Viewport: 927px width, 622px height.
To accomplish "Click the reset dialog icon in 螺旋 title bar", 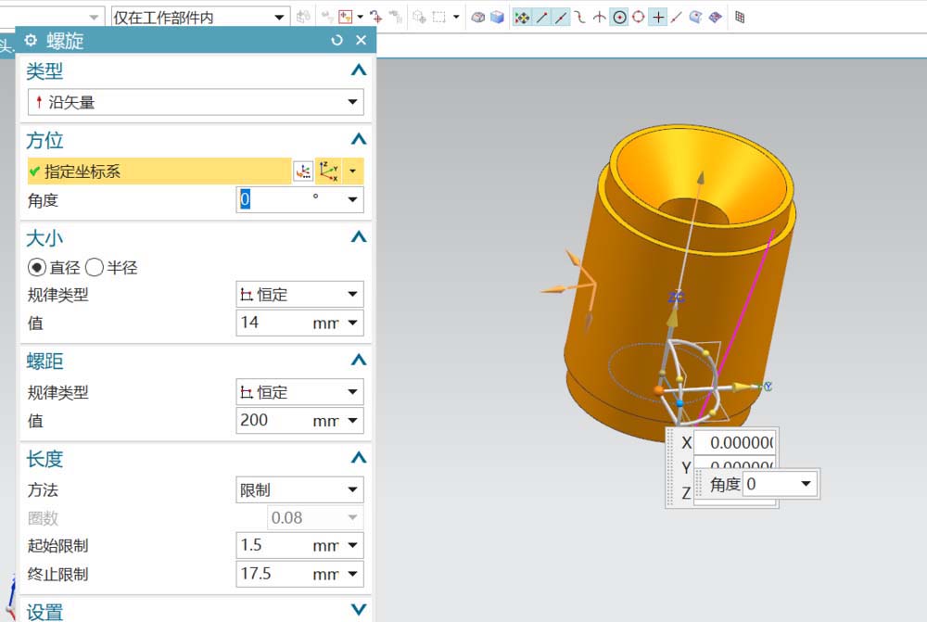I will tap(337, 40).
